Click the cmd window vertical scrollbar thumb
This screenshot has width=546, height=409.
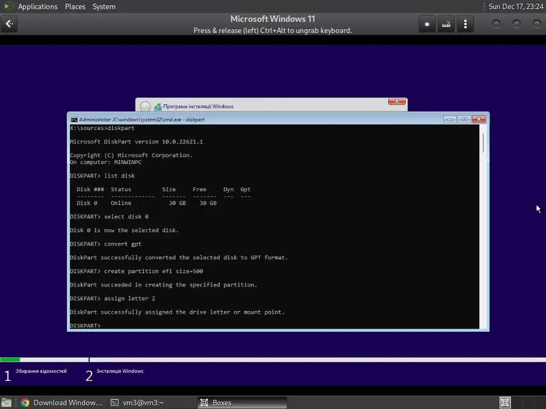point(483,143)
